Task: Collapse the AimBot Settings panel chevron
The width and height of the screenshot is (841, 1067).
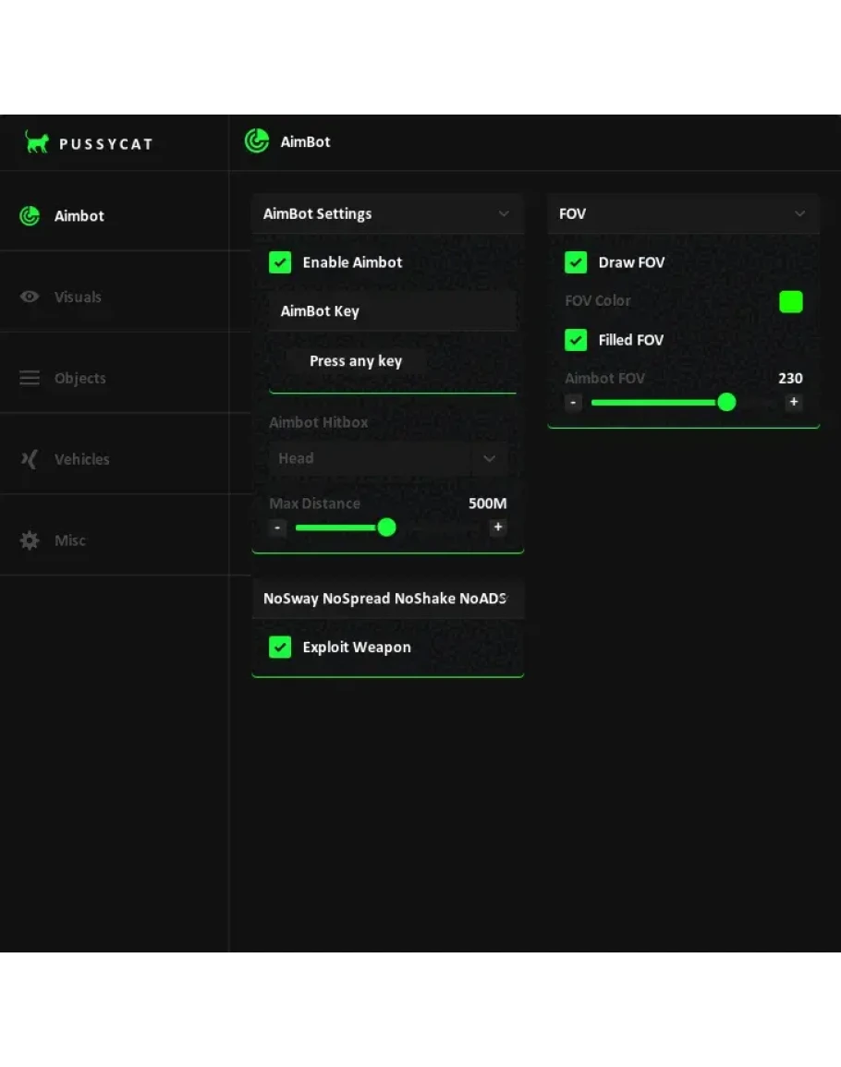Action: [x=504, y=213]
